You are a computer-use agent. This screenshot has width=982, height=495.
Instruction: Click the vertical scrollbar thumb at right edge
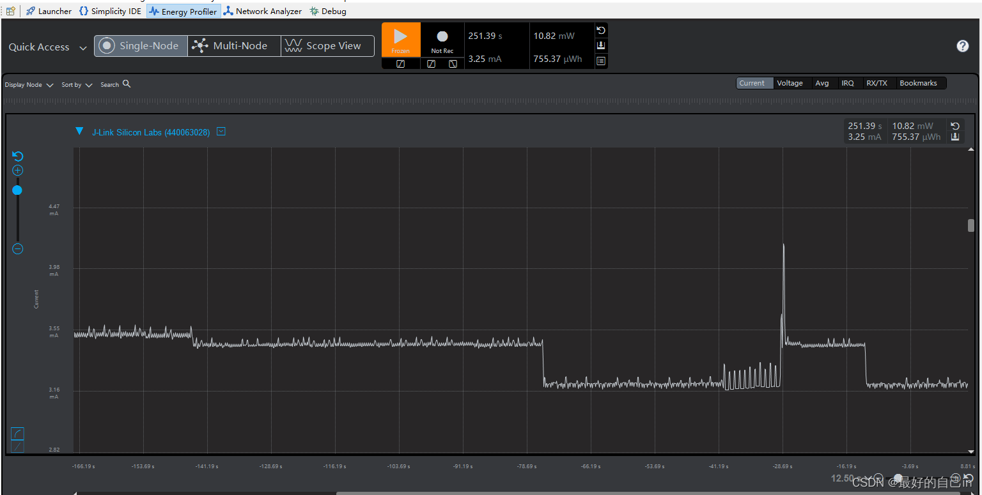pos(971,225)
